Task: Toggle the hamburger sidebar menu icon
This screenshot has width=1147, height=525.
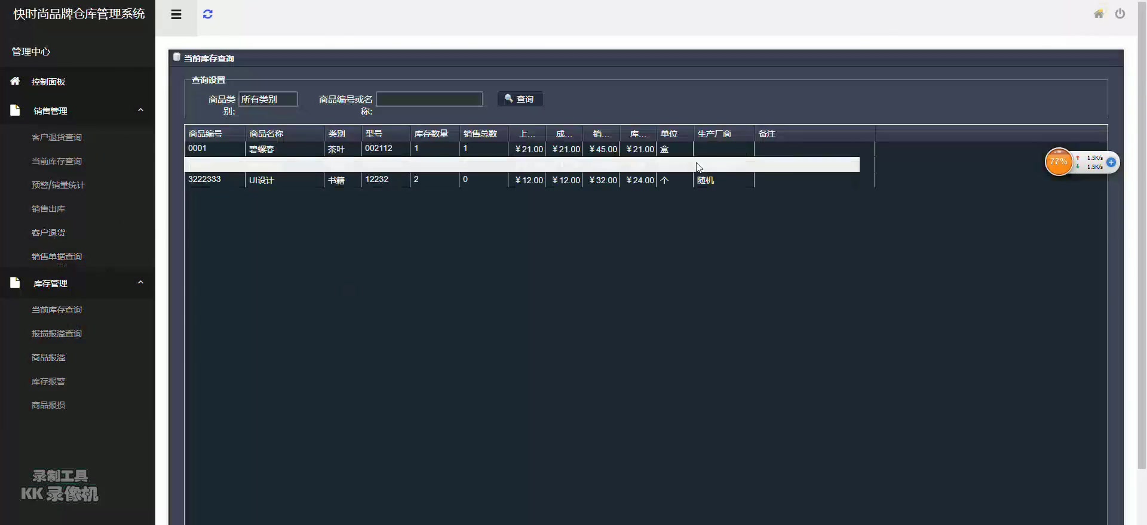Action: point(176,14)
